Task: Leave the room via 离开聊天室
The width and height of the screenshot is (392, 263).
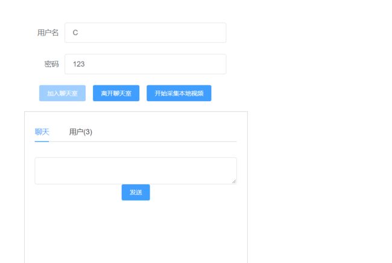Action: 116,93
